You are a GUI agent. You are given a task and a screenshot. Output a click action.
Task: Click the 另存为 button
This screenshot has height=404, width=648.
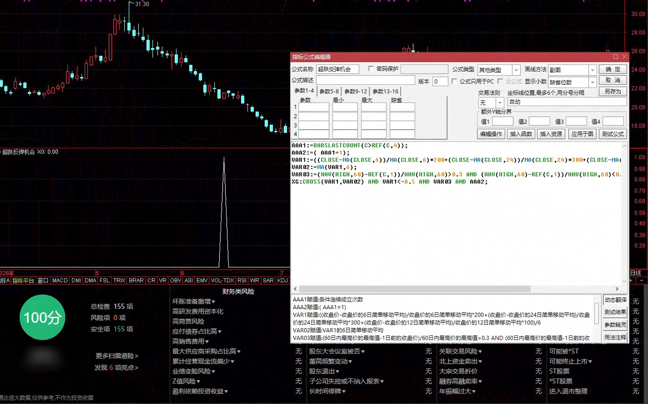(613, 91)
